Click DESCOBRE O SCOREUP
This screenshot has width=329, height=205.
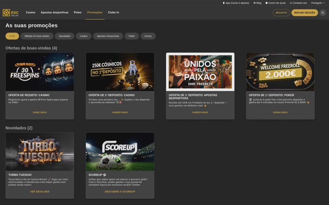pyautogui.click(x=120, y=192)
